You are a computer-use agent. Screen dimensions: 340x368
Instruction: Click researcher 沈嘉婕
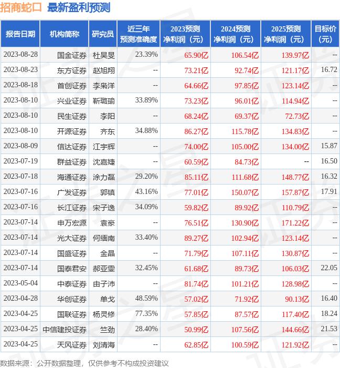pyautogui.click(x=104, y=162)
